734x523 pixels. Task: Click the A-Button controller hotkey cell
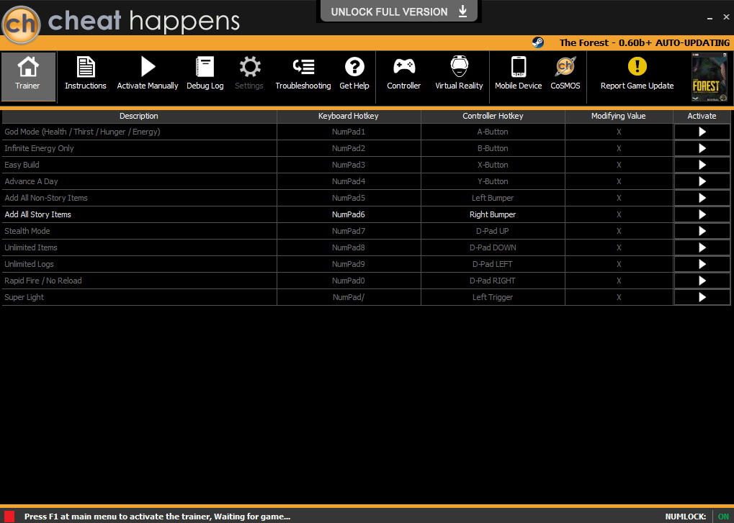493,132
